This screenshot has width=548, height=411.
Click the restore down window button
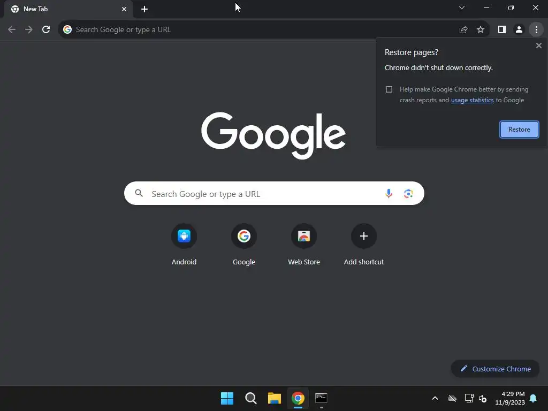point(511,7)
